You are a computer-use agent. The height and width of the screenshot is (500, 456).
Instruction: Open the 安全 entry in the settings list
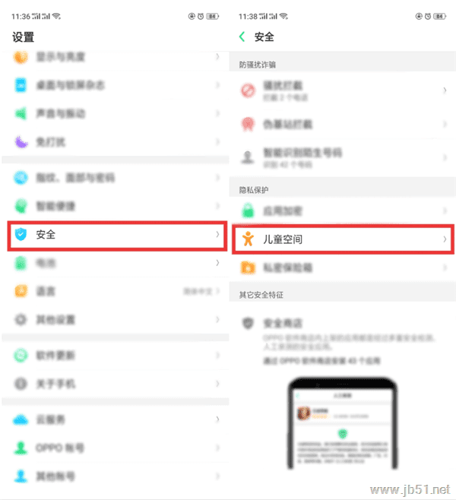coord(117,235)
